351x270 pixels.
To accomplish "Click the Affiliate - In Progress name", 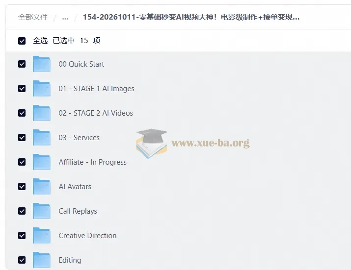I will (x=92, y=162).
